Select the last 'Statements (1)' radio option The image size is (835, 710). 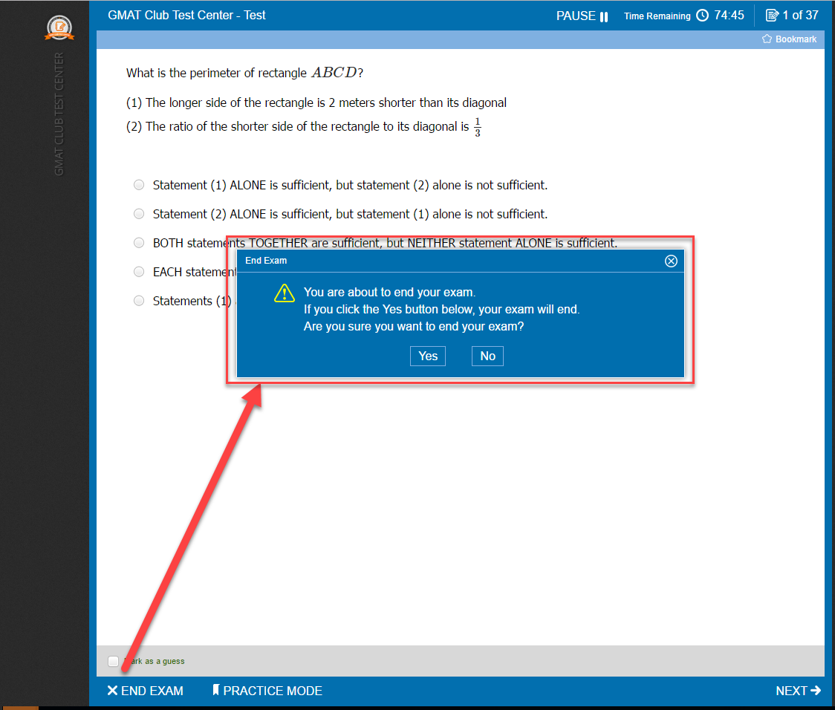[x=139, y=301]
